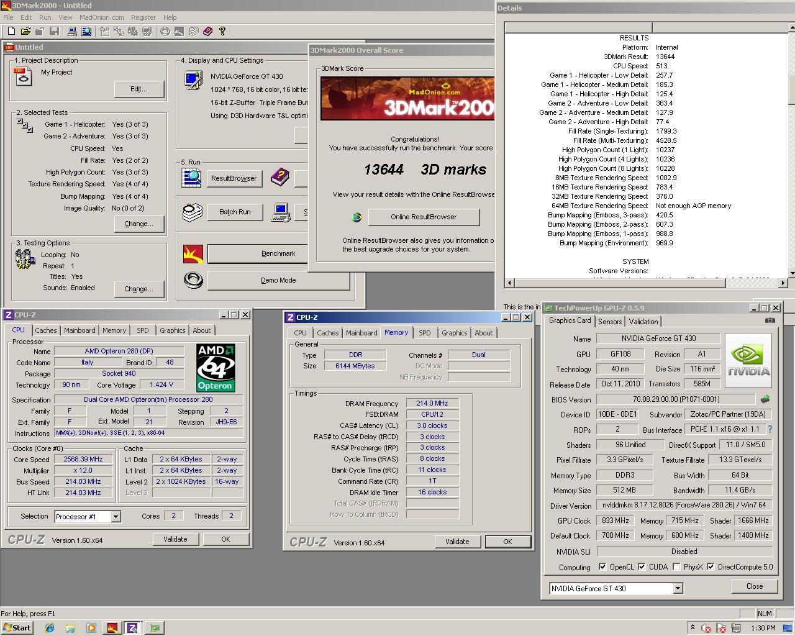Screen dimensions: 795x636
Task: Click the Benchmark button
Action: 278,253
